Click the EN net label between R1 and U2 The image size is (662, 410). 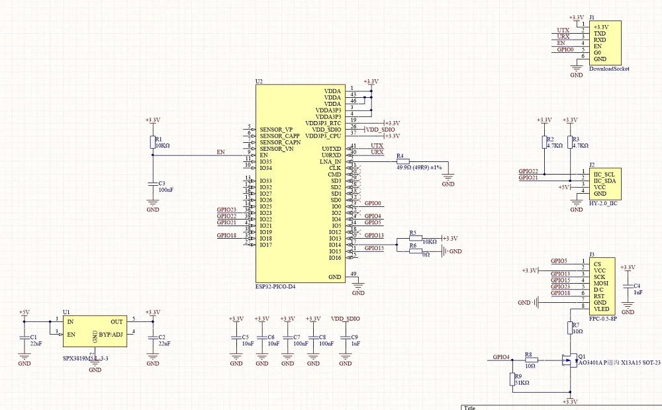tap(220, 152)
